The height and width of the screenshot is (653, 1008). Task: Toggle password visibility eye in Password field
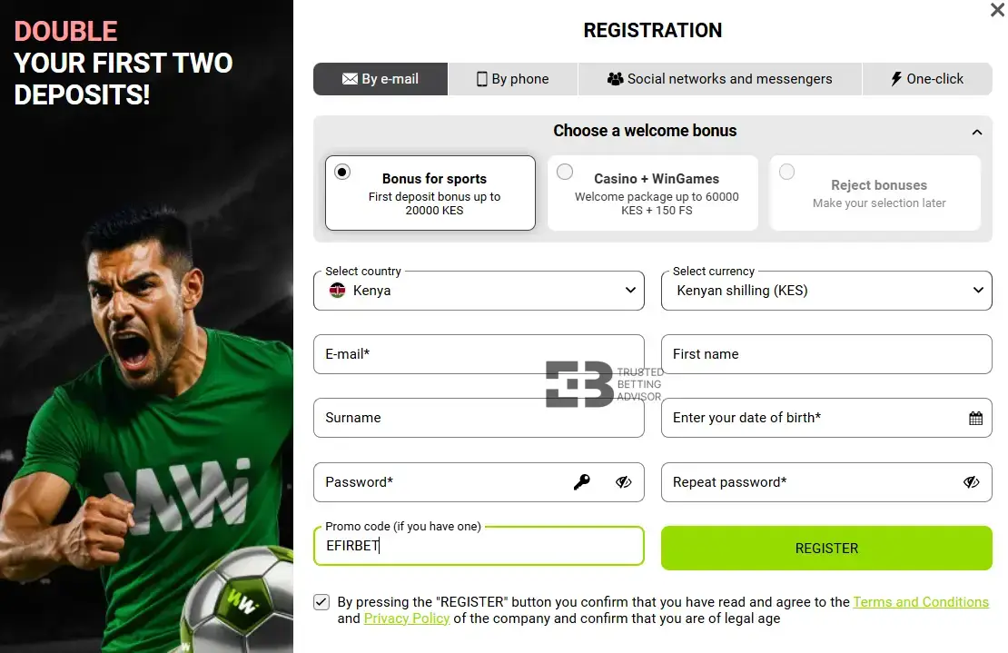point(624,482)
